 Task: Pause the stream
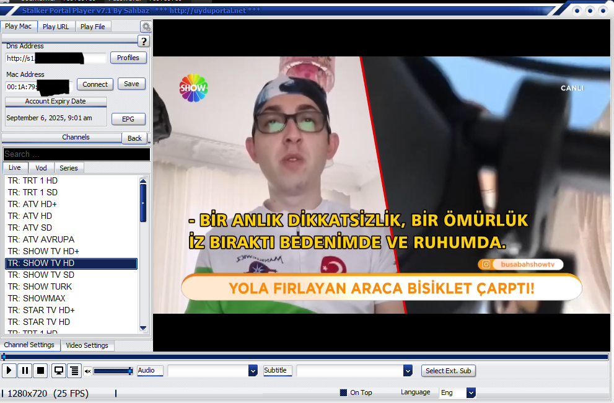25,371
